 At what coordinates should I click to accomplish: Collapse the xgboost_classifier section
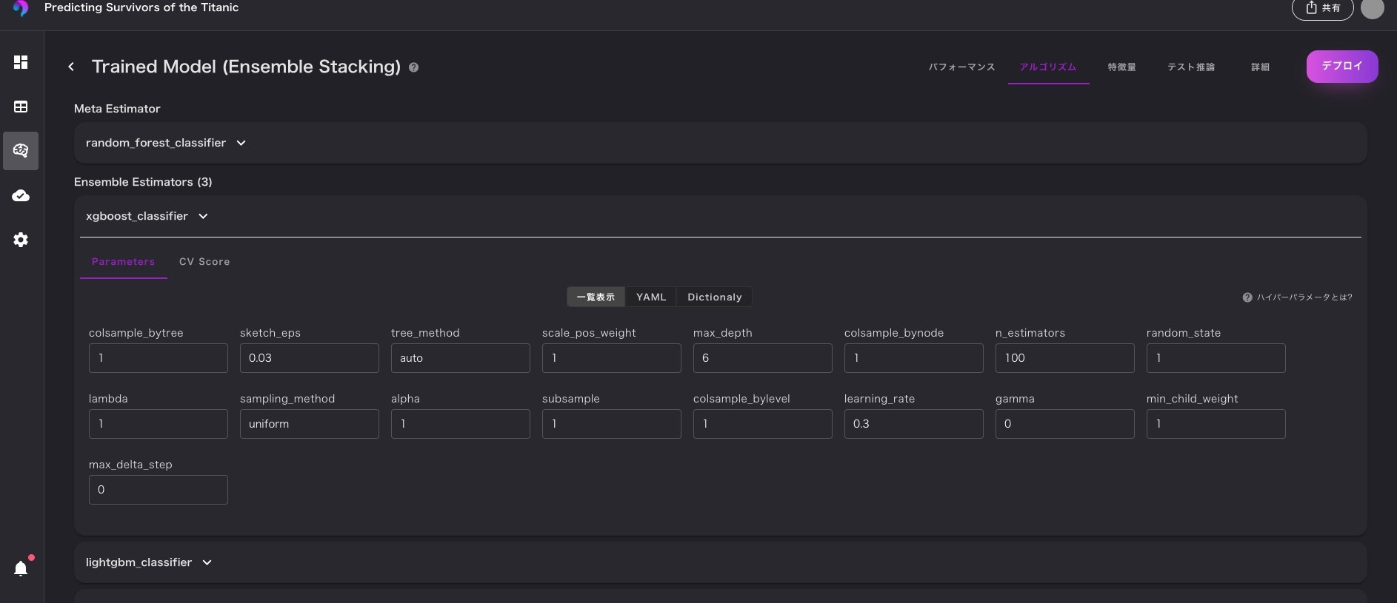[x=720, y=216]
